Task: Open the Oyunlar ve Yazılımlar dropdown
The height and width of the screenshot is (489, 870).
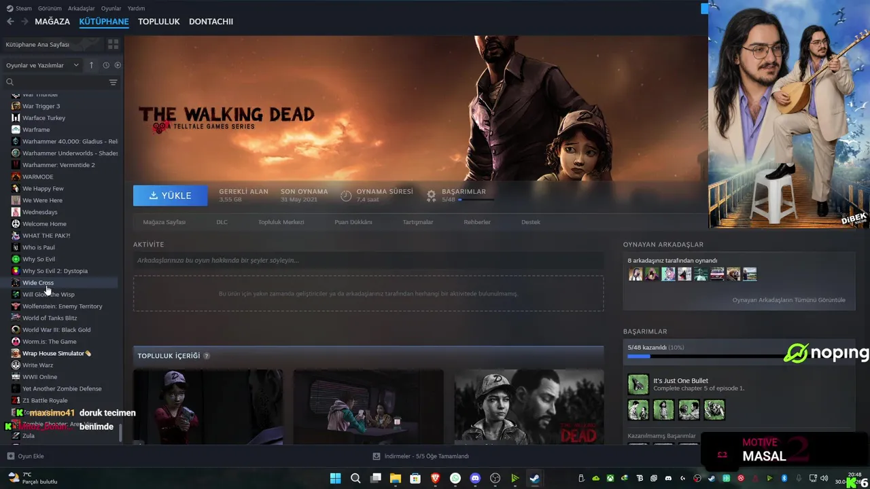Action: (42, 65)
